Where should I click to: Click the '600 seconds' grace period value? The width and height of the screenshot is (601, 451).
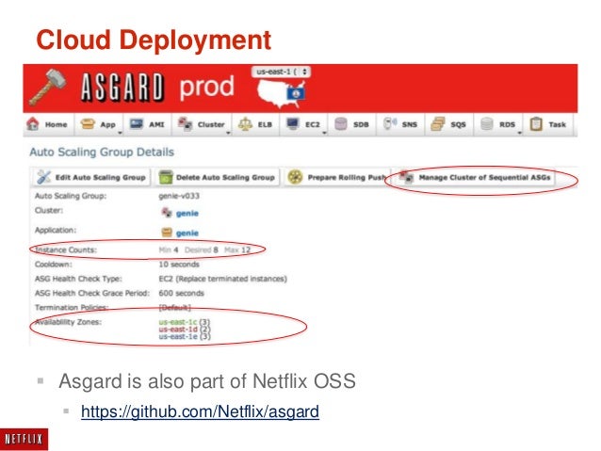[x=181, y=293]
